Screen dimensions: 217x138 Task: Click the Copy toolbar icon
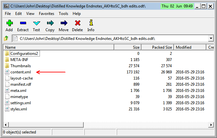click(x=50, y=23)
